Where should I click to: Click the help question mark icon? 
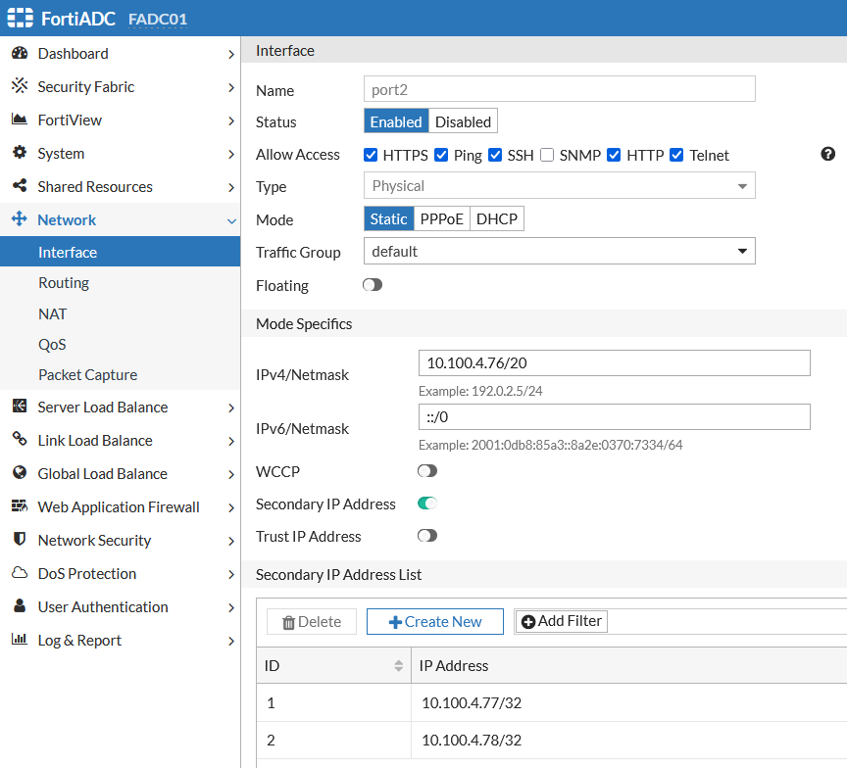[828, 154]
